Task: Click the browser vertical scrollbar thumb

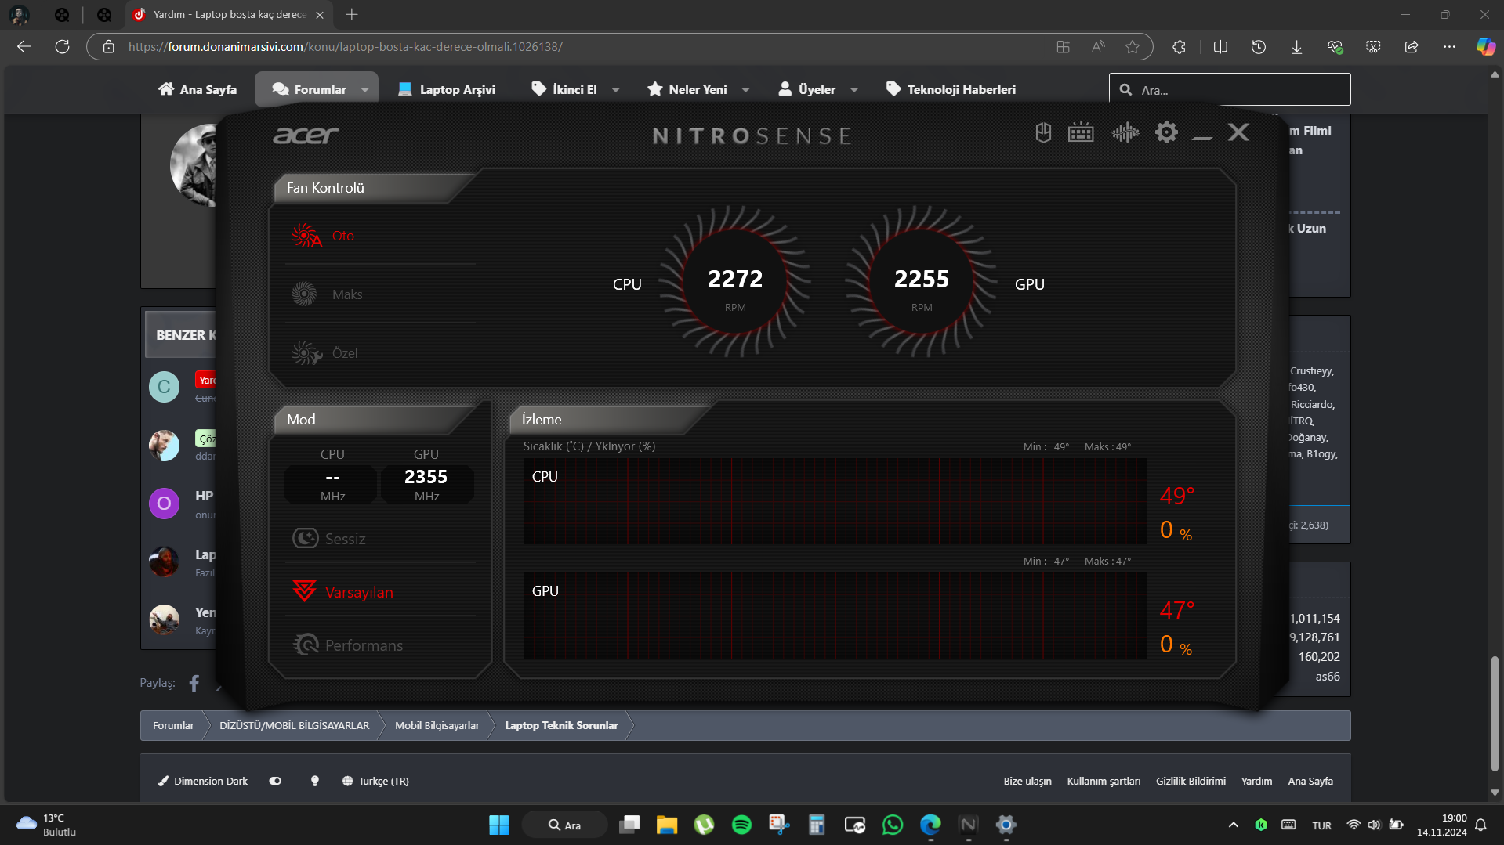Action: (1495, 714)
